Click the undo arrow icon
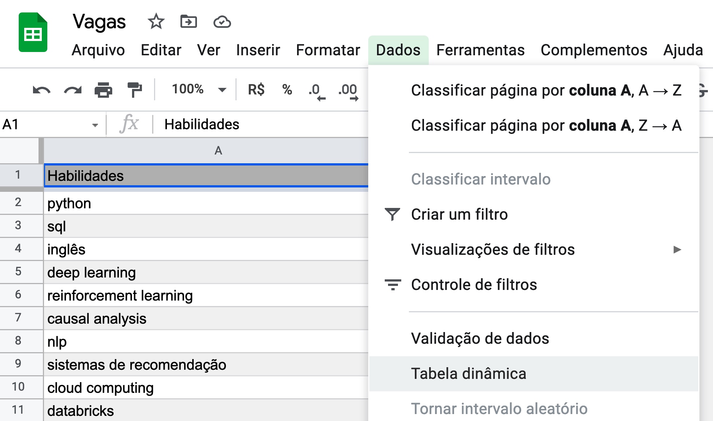 [41, 90]
